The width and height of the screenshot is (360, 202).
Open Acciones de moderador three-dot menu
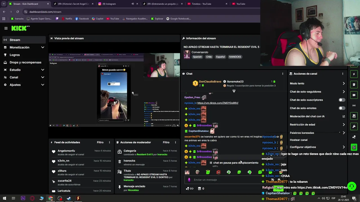point(175,142)
